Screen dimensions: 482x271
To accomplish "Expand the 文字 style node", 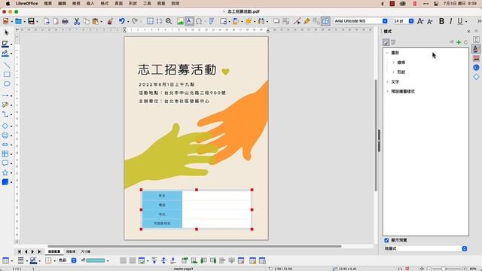I will (x=387, y=82).
